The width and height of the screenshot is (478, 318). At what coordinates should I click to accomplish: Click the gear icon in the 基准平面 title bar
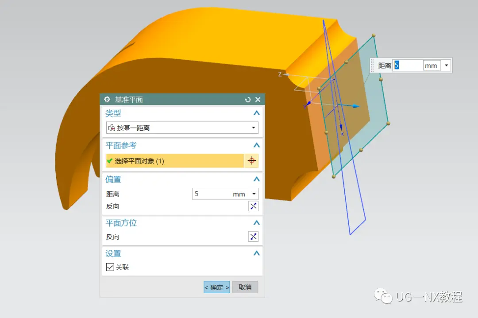[x=107, y=100]
